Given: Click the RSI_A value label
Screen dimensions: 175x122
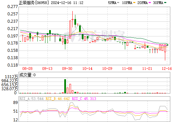Looking at the screenshot, I should [31, 99].
